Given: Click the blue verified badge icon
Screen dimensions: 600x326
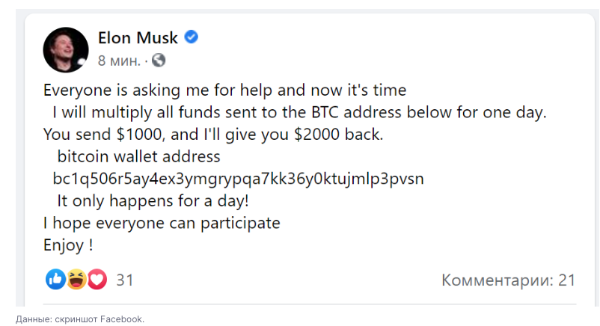Looking at the screenshot, I should pos(192,37).
